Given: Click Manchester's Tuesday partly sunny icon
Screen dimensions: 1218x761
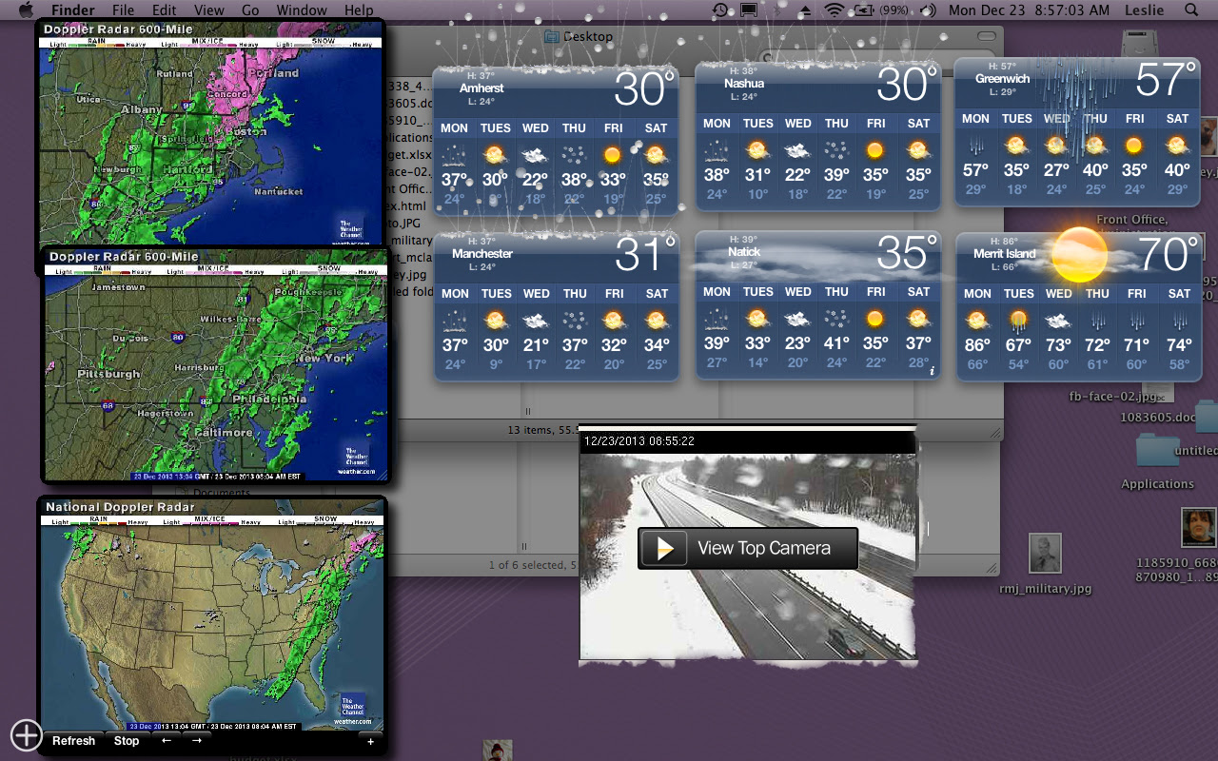Looking at the screenshot, I should pos(496,320).
